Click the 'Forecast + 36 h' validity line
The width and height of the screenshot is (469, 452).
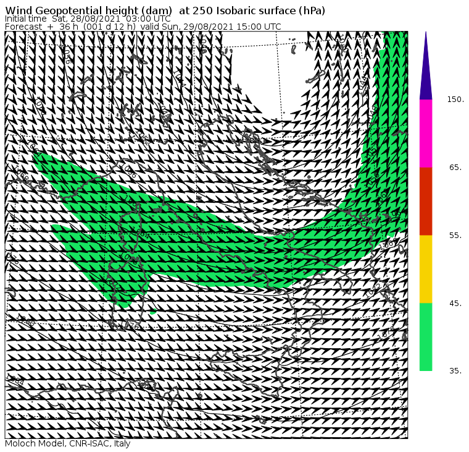point(143,27)
